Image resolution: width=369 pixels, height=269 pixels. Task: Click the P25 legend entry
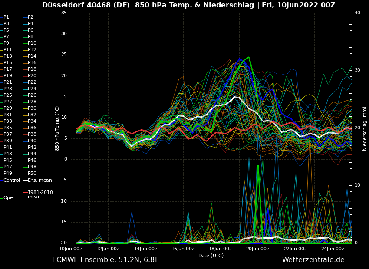point(8,95)
